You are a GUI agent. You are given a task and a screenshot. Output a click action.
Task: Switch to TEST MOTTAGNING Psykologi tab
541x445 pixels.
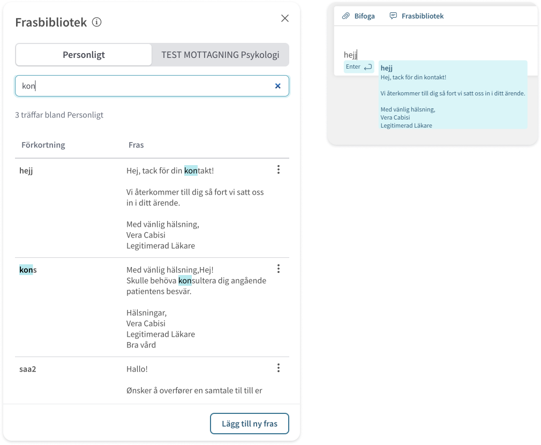pyautogui.click(x=220, y=55)
